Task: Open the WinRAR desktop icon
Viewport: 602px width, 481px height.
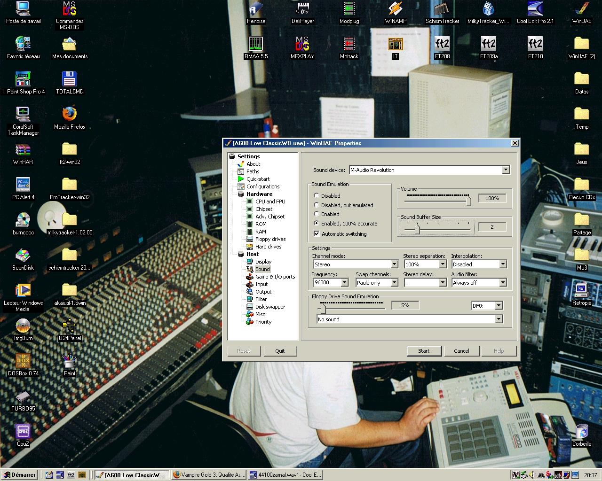Action: [x=23, y=153]
